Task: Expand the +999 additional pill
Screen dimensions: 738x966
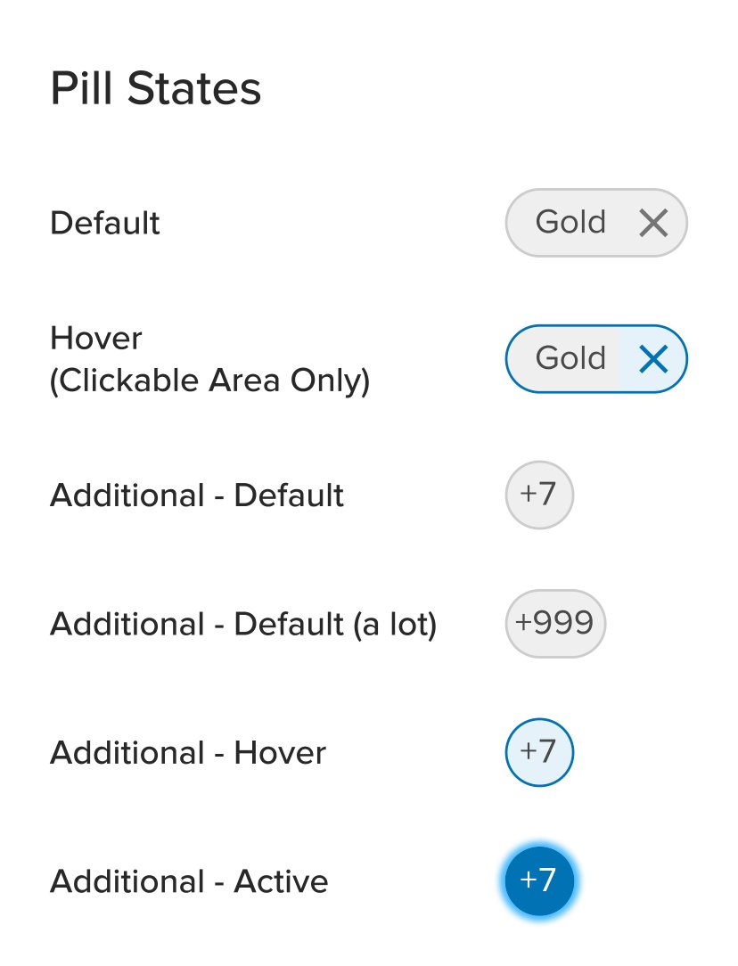Action: [555, 624]
